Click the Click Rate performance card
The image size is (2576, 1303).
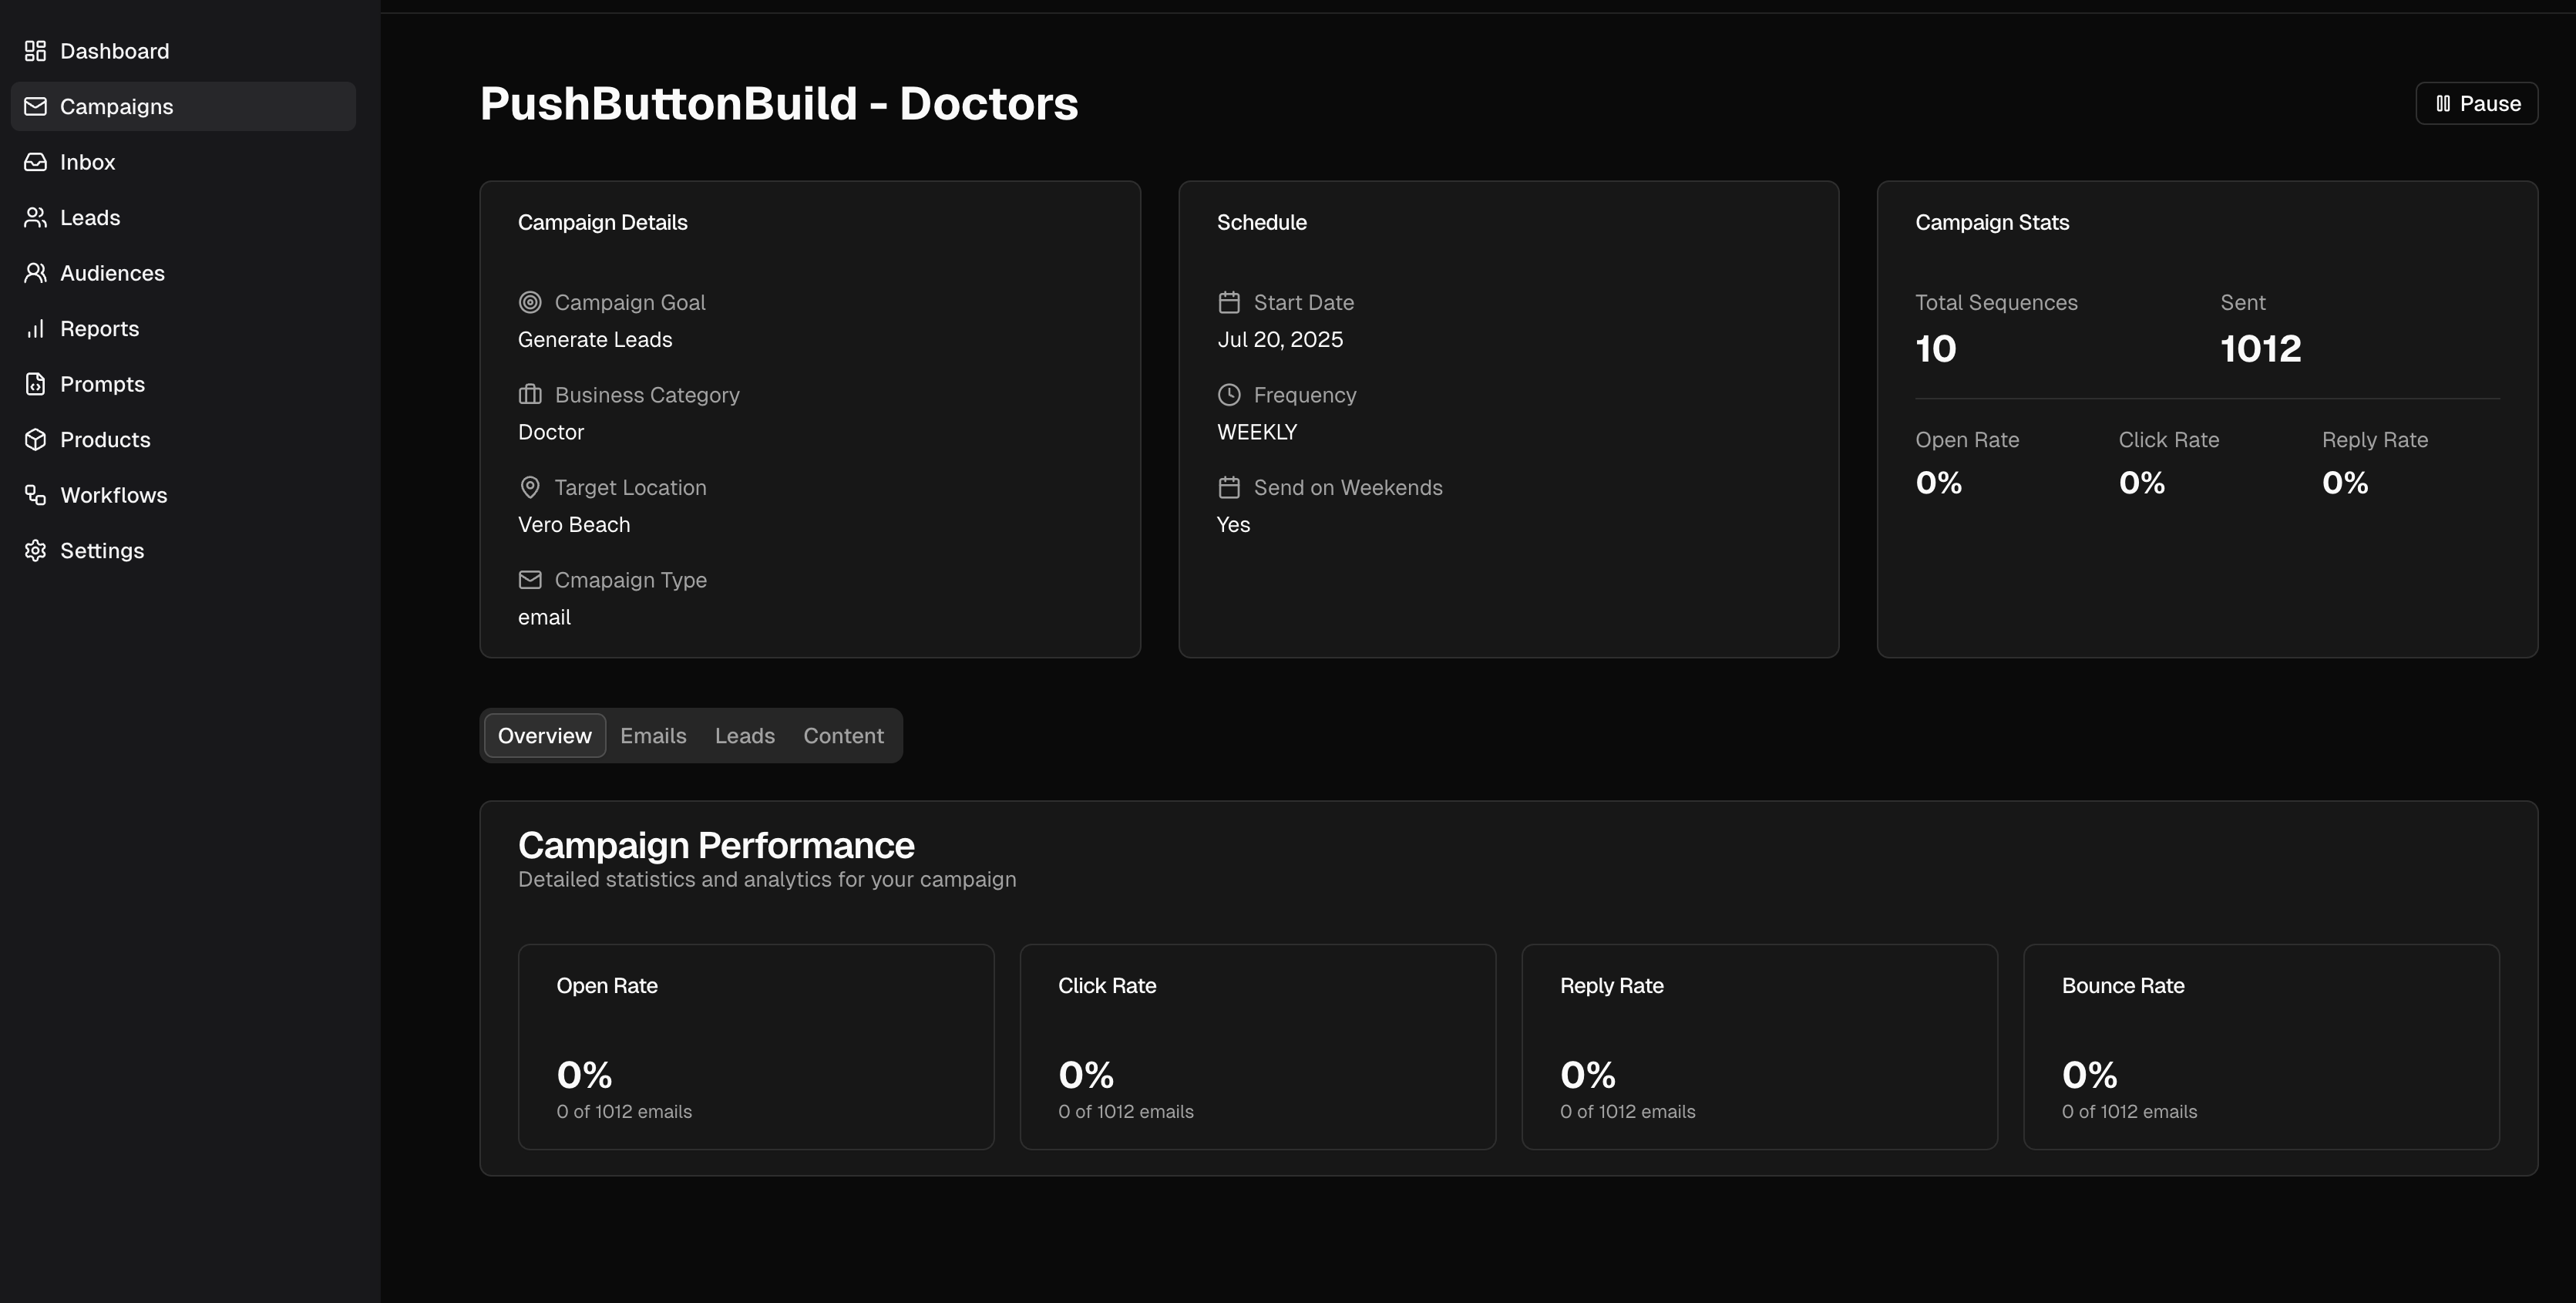pos(1258,1046)
